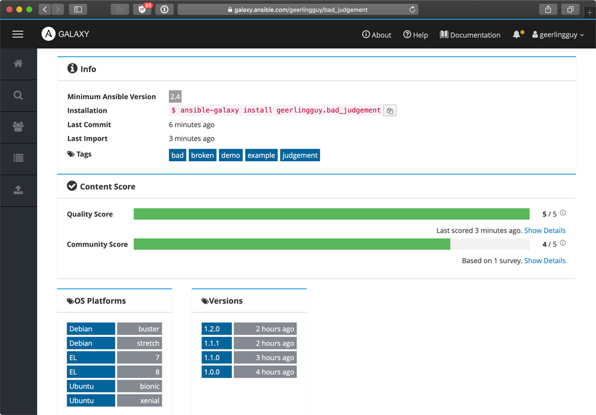Image resolution: width=596 pixels, height=415 pixels.
Task: Copy the installation command to clipboard
Action: pyautogui.click(x=390, y=111)
